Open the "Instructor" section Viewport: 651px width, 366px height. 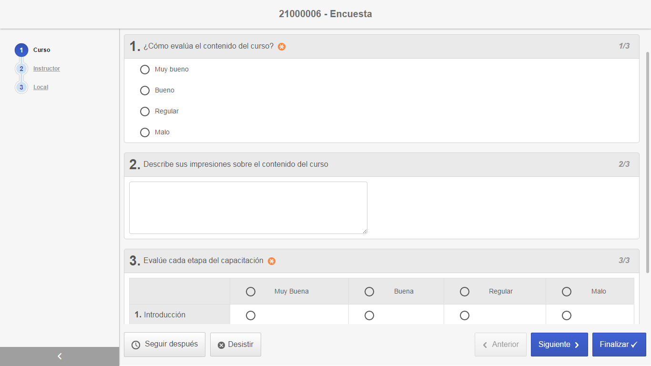pos(46,68)
